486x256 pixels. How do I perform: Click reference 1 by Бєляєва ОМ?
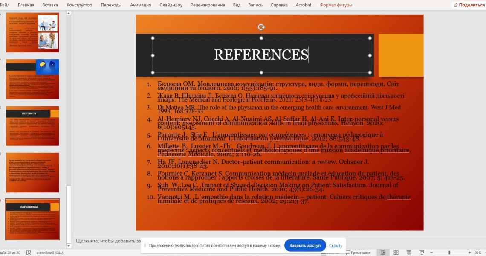click(x=278, y=86)
